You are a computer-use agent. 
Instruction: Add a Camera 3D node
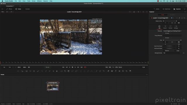[x=123, y=71]
